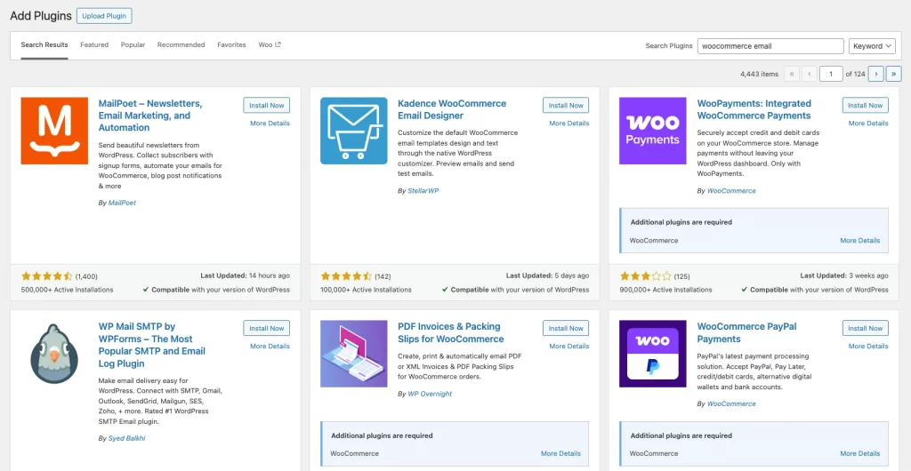
Task: Open WooCommerce More Details in PayPal Payments required box
Action: pyautogui.click(x=860, y=453)
